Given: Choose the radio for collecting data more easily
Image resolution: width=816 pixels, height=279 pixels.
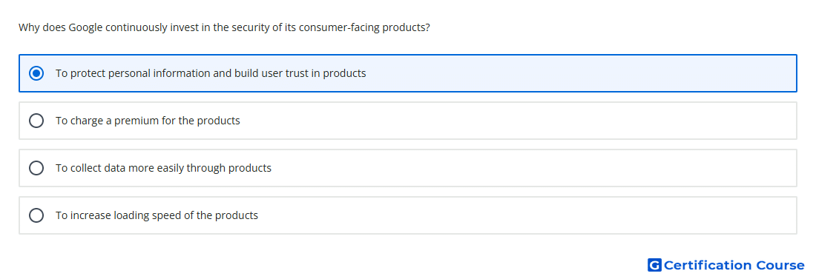Looking at the screenshot, I should 36,168.
